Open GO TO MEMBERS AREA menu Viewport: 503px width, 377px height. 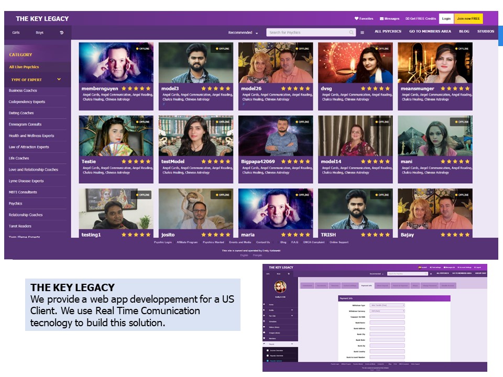click(x=430, y=31)
